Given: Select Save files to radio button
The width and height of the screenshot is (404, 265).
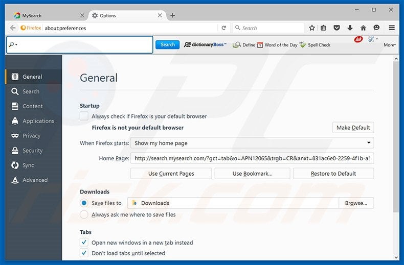Looking at the screenshot, I should 84,203.
